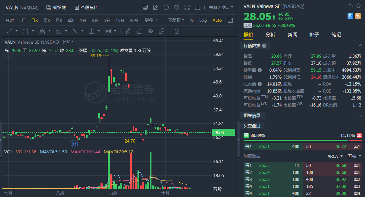Select 月K monthly candlestick period
The image size is (365, 197).
(x=59, y=21)
